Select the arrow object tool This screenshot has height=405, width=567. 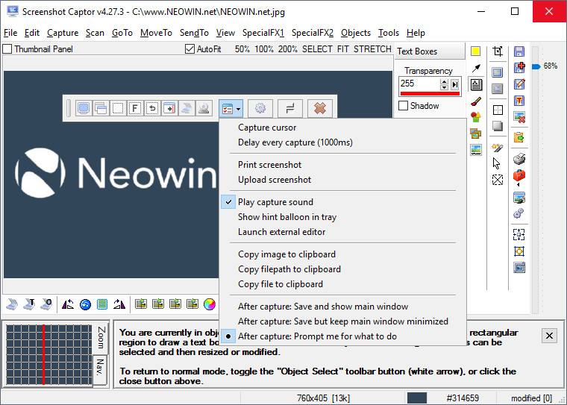coord(476,68)
